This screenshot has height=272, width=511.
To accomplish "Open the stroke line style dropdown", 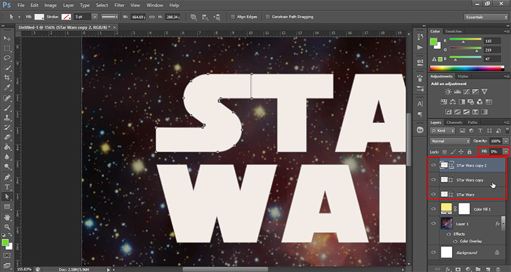I will pyautogui.click(x=110, y=17).
